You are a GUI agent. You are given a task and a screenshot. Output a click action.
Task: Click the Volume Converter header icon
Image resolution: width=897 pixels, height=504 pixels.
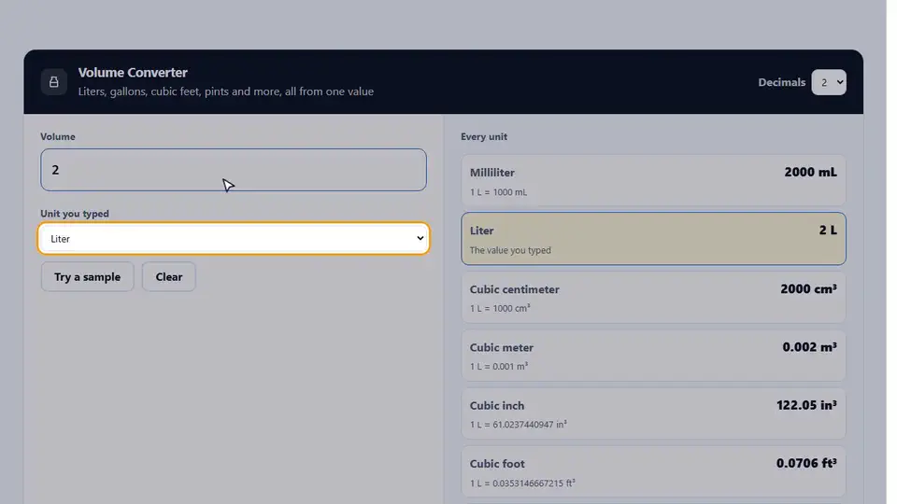coord(54,82)
